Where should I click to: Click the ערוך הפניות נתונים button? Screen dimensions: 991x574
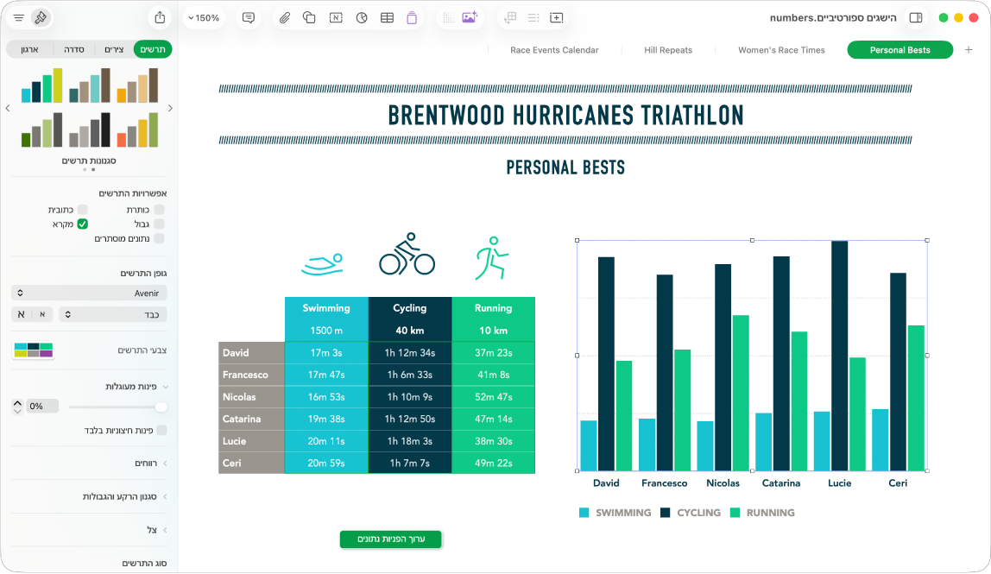pos(390,539)
